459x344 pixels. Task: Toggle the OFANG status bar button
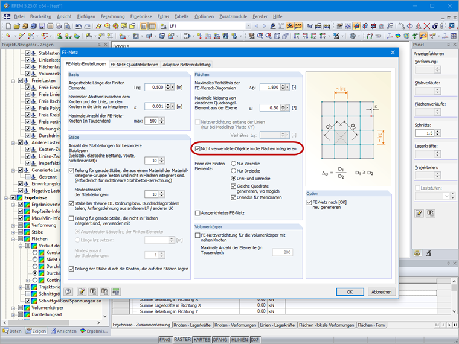click(x=220, y=340)
